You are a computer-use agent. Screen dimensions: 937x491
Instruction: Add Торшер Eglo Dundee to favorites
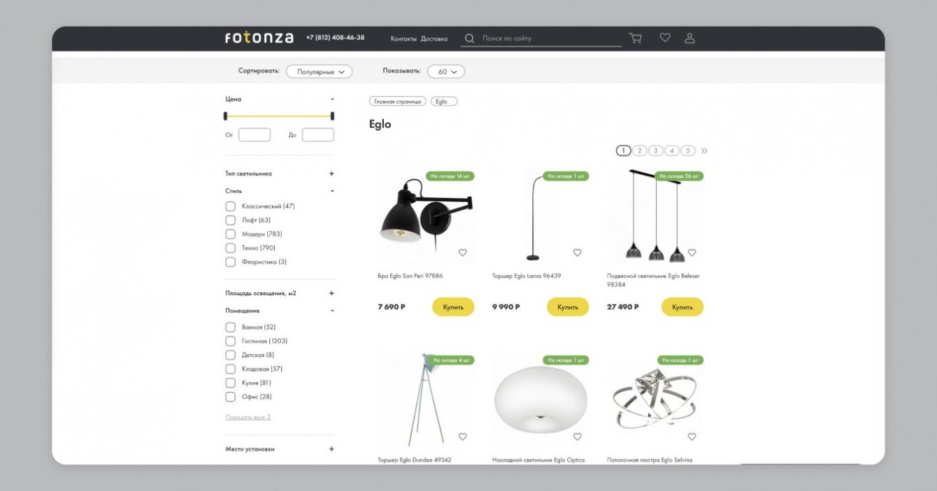462,436
